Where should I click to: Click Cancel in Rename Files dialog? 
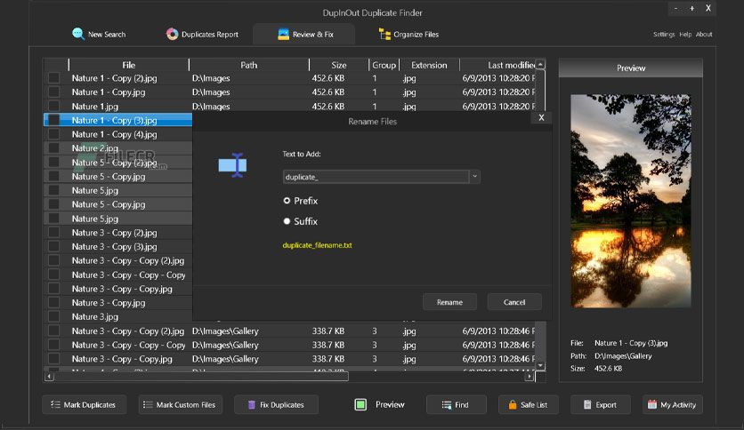514,302
